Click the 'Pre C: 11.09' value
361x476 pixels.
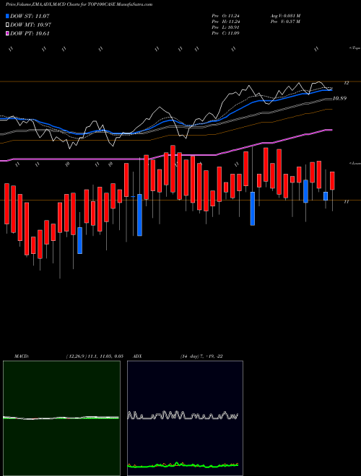click(x=225, y=33)
